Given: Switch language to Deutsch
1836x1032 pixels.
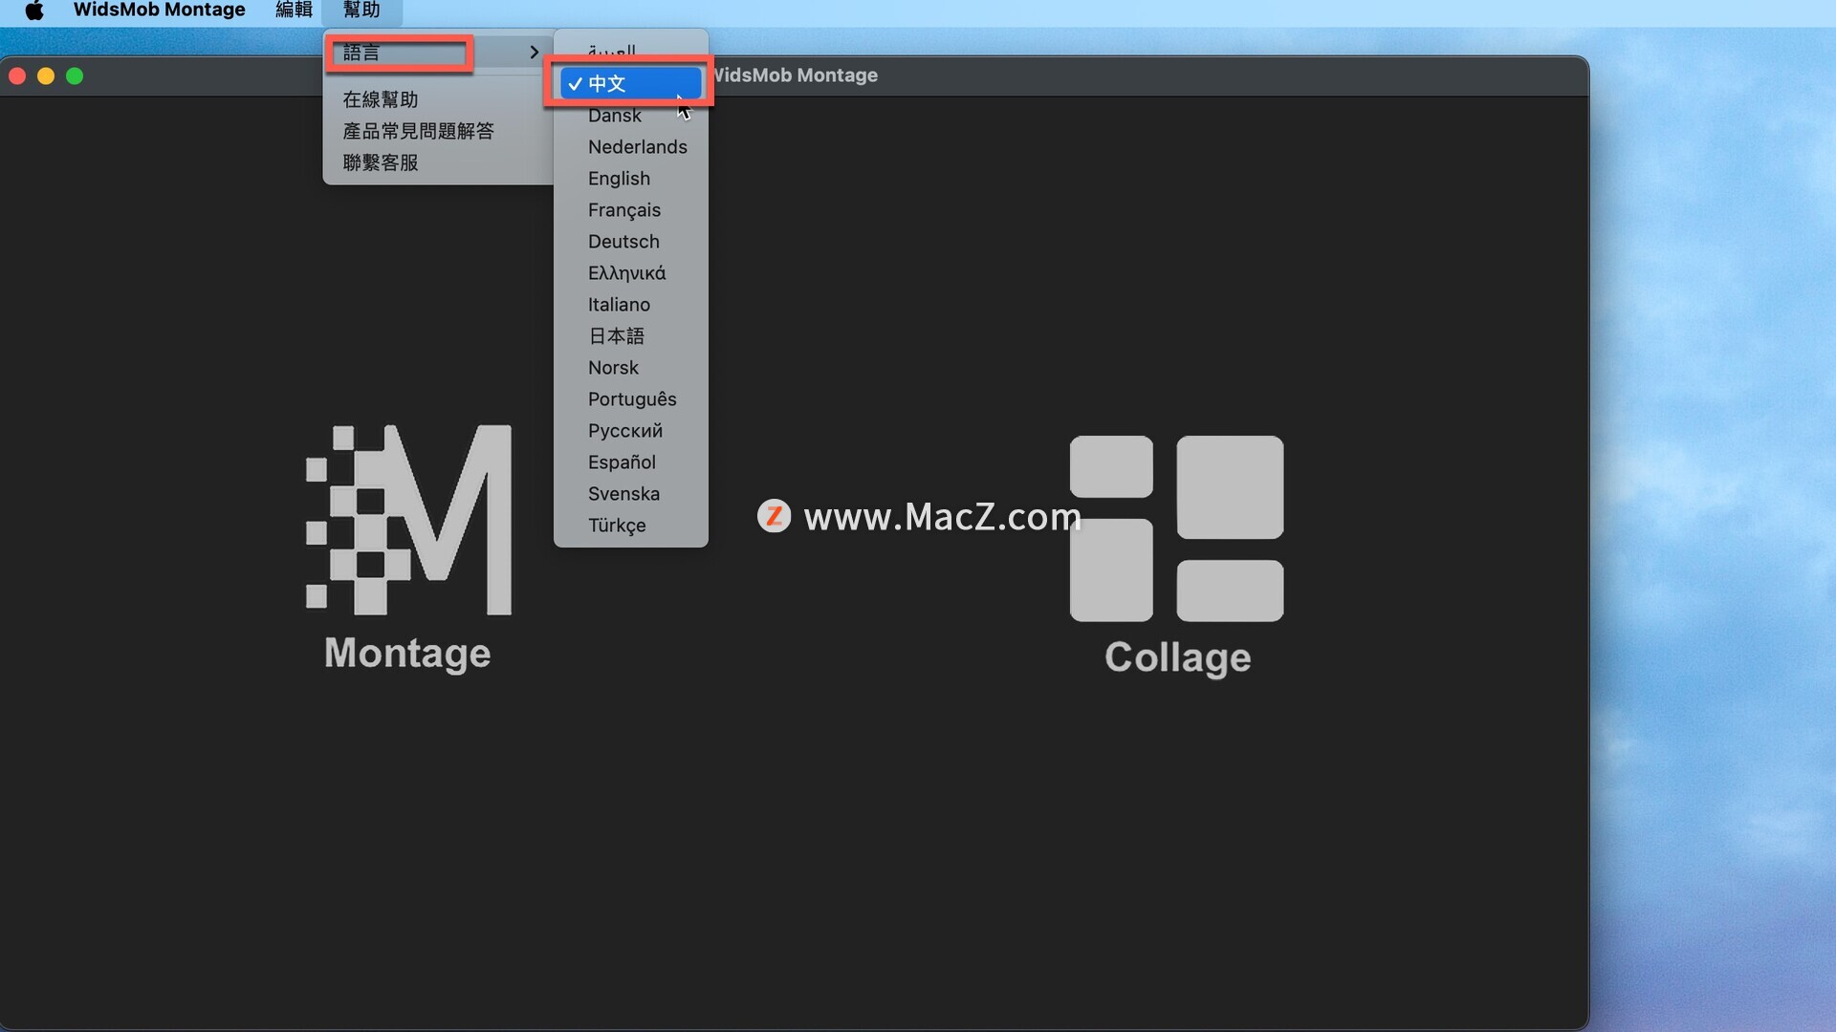Looking at the screenshot, I should (631, 242).
